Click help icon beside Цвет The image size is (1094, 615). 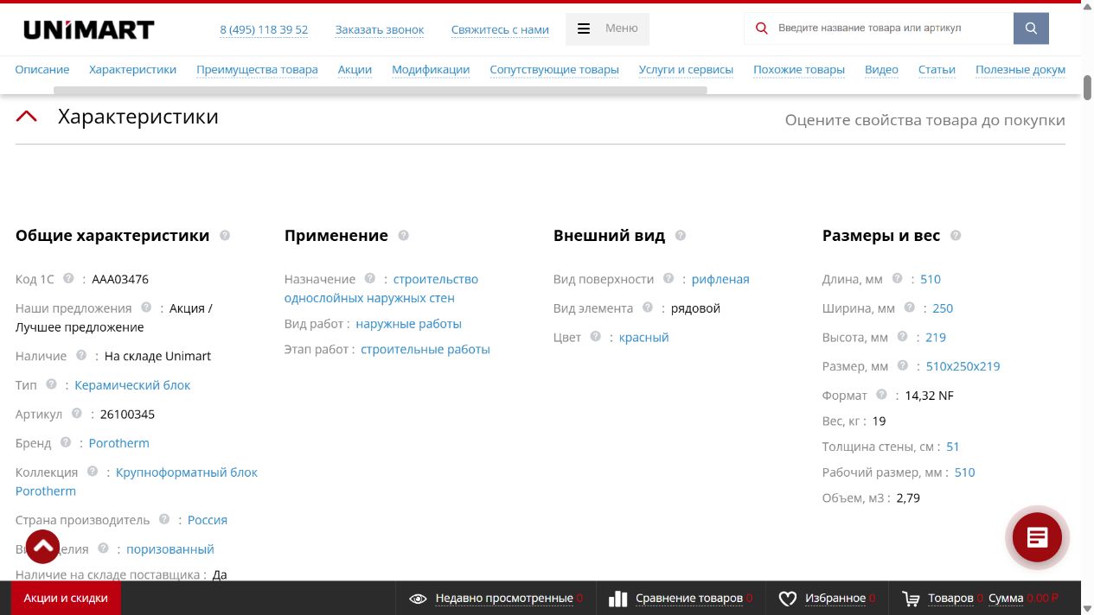[x=596, y=337]
